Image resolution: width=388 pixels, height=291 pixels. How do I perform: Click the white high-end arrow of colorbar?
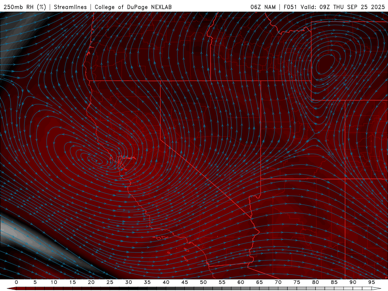[x=377, y=289]
